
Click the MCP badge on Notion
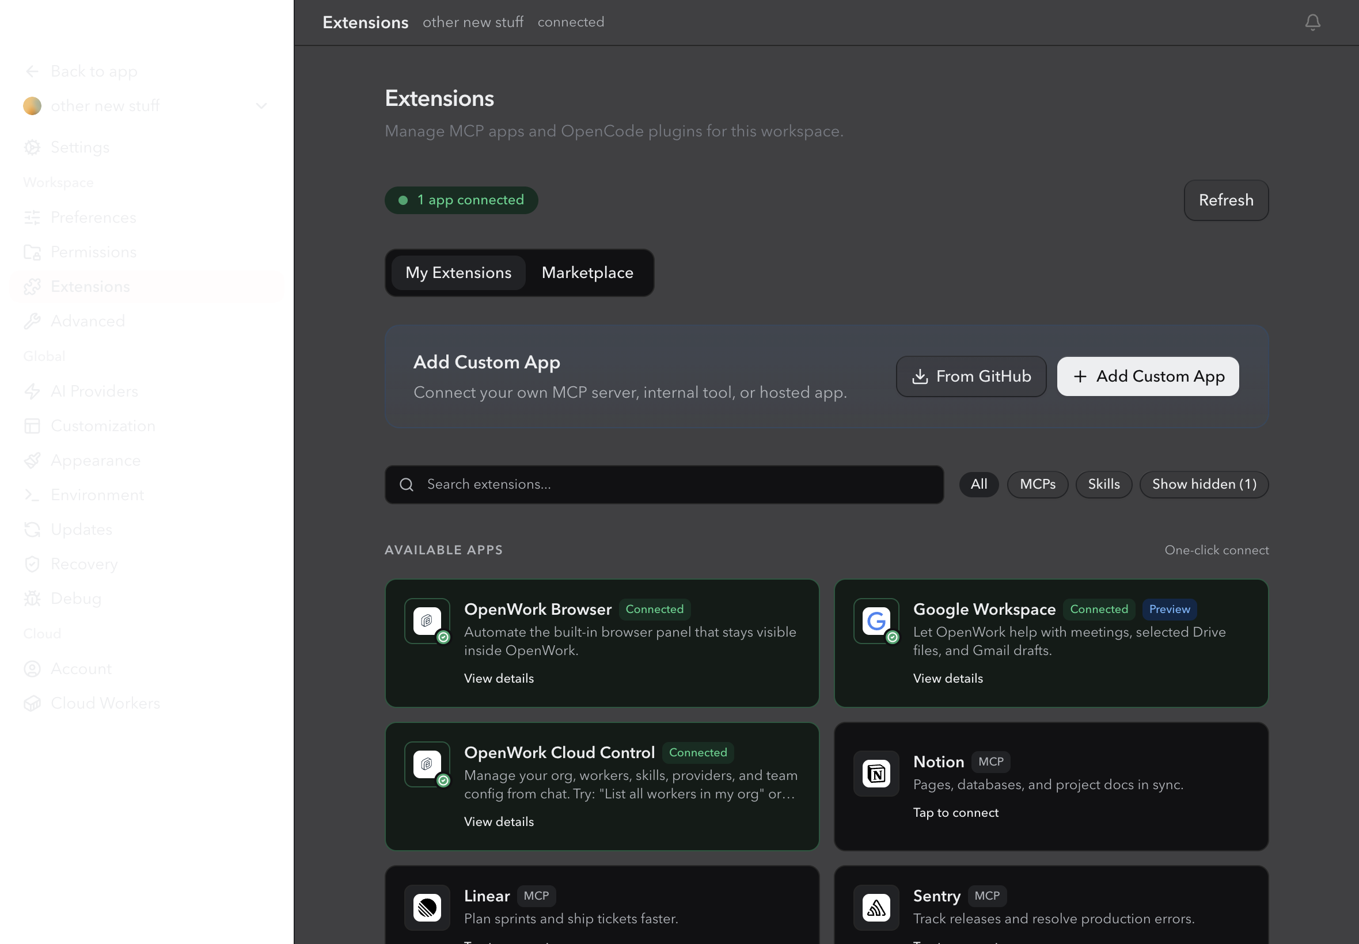click(991, 762)
